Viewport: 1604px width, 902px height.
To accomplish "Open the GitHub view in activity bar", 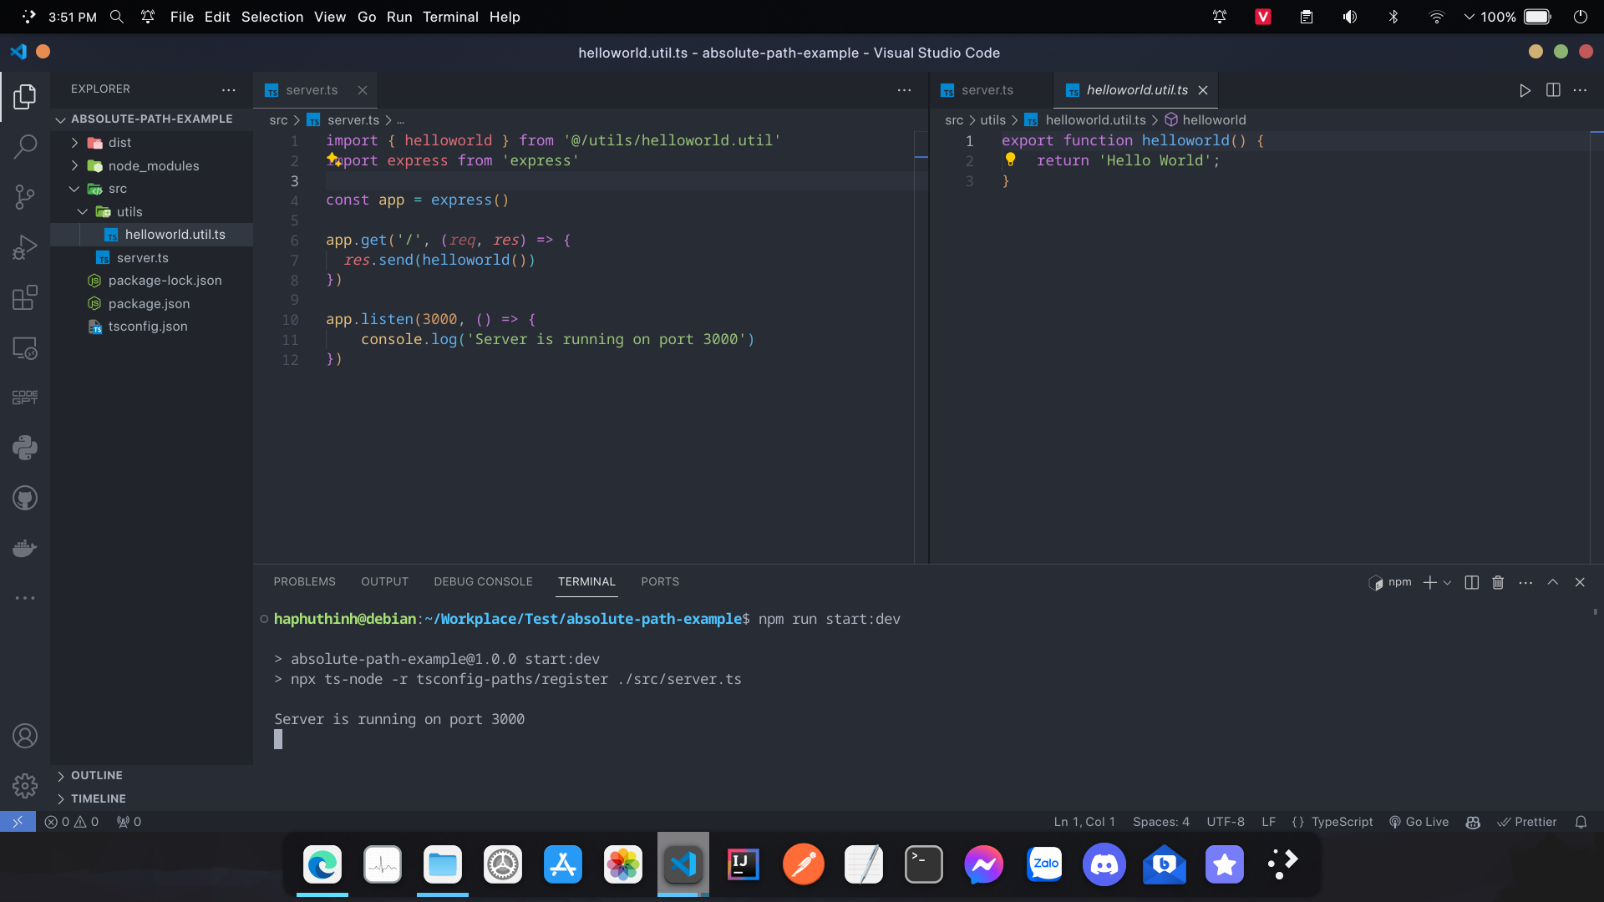I will [x=25, y=499].
